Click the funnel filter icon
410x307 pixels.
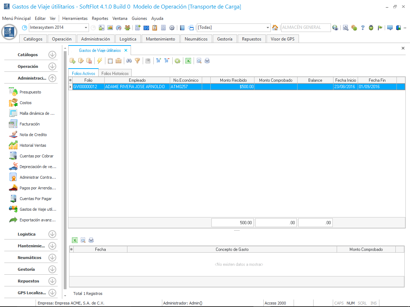pyautogui.click(x=137, y=61)
